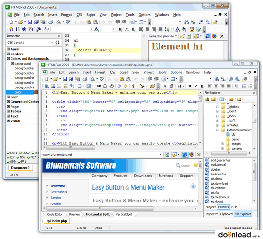Click the copyright symbol insert icon
The width and height of the screenshot is (263, 239).
tap(111, 86)
